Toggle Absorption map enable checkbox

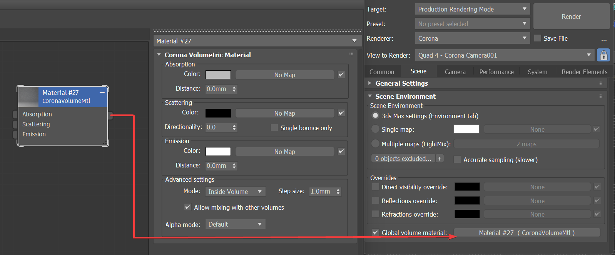(x=341, y=75)
